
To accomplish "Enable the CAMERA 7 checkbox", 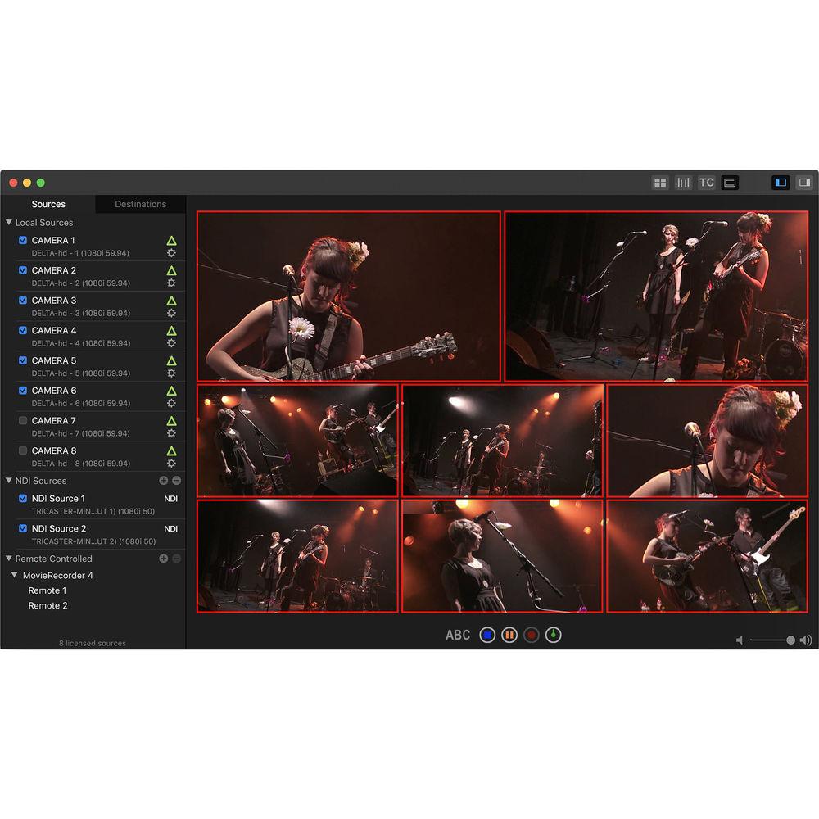I will (x=23, y=421).
